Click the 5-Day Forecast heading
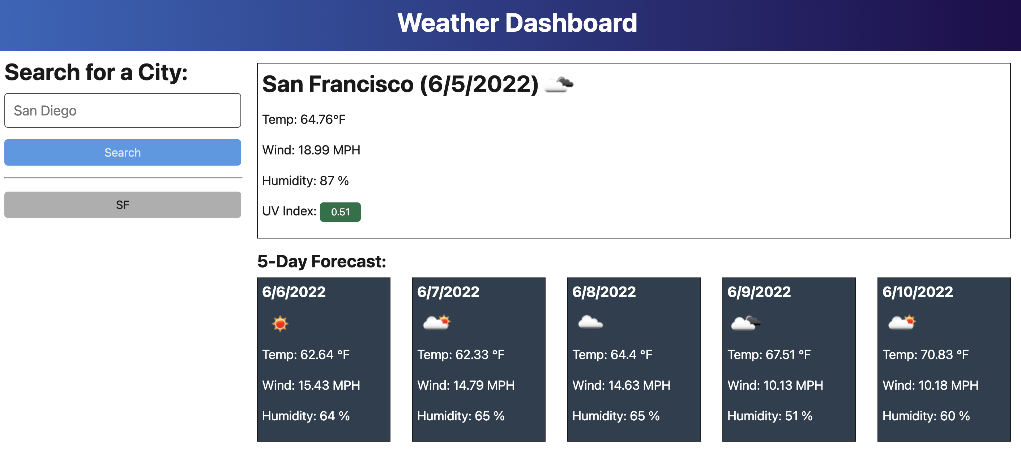This screenshot has width=1021, height=464. (322, 261)
